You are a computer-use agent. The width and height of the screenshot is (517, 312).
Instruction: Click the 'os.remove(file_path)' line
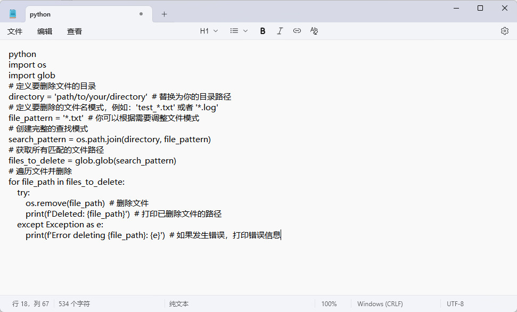pos(87,203)
